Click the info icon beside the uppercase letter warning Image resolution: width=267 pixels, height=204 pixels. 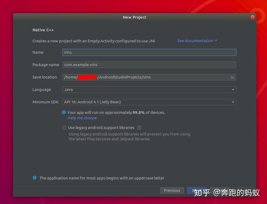35,178
